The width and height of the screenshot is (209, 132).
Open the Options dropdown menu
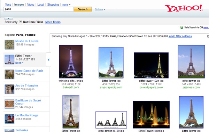(x=100, y=9)
